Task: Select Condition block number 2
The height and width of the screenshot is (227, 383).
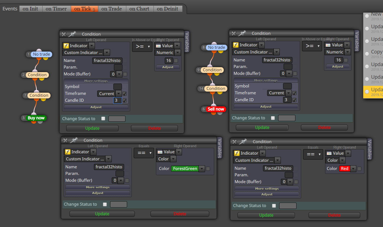Action: (x=37, y=75)
